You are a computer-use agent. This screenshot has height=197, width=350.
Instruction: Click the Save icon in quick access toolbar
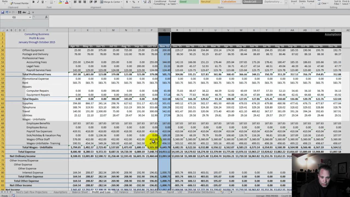pyautogui.click(x=3, y=12)
